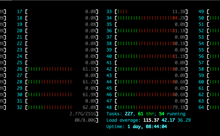Click the Tasks label
220x136 pixels.
click(114, 114)
